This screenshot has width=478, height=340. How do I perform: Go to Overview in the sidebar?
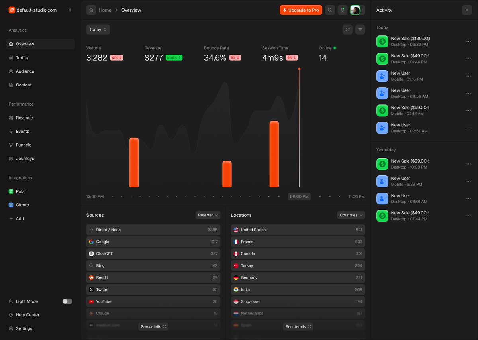pos(40,44)
